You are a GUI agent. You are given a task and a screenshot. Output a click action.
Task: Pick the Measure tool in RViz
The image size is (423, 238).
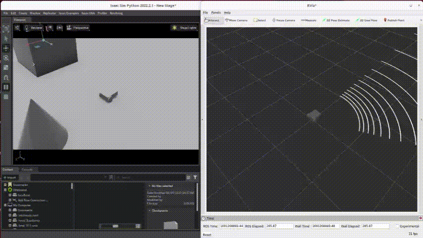point(309,20)
